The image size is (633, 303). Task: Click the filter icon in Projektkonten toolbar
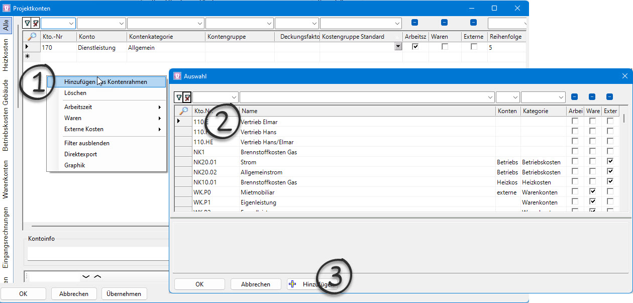pos(27,23)
